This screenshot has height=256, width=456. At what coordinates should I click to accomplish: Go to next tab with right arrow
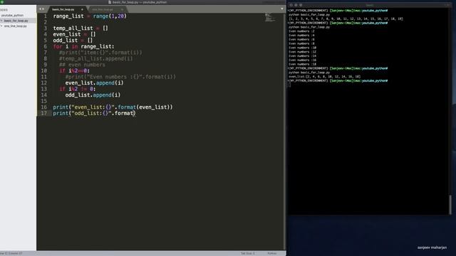point(43,9)
